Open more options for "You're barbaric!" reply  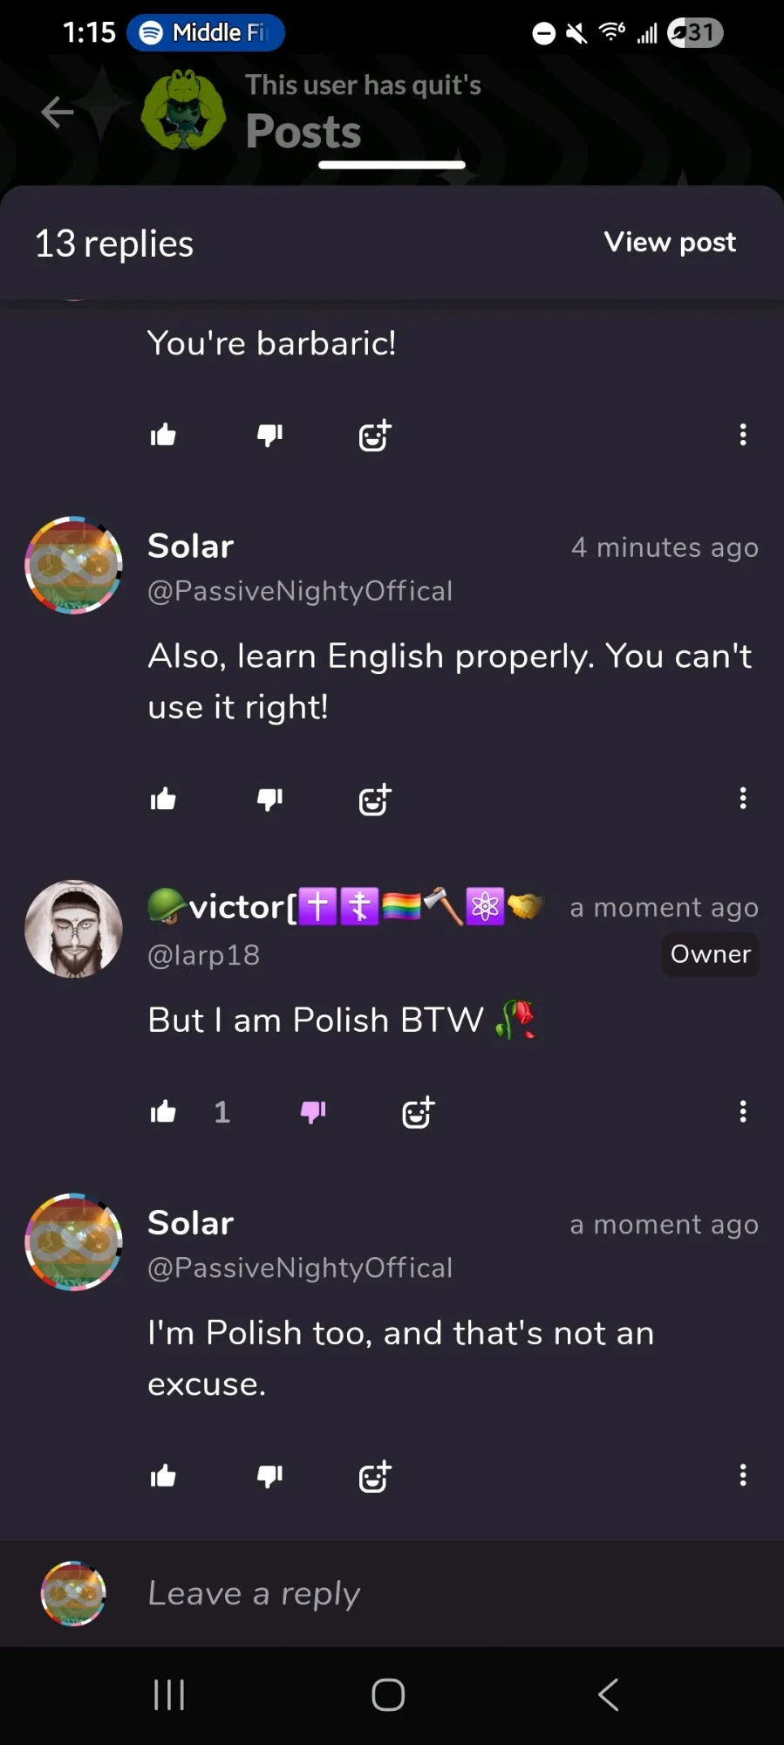(x=742, y=435)
